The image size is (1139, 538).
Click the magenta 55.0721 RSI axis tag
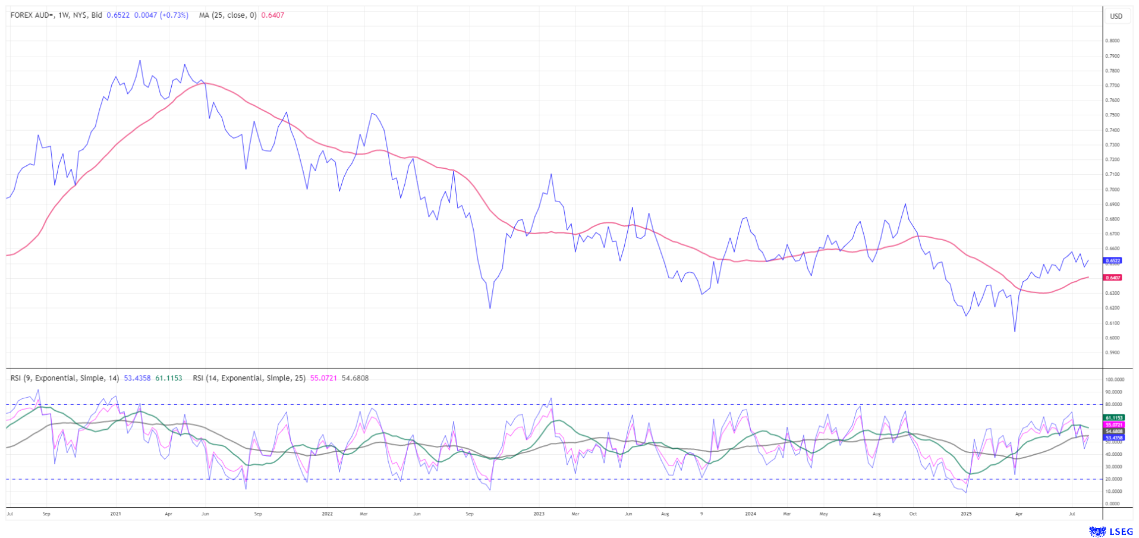tap(1113, 425)
